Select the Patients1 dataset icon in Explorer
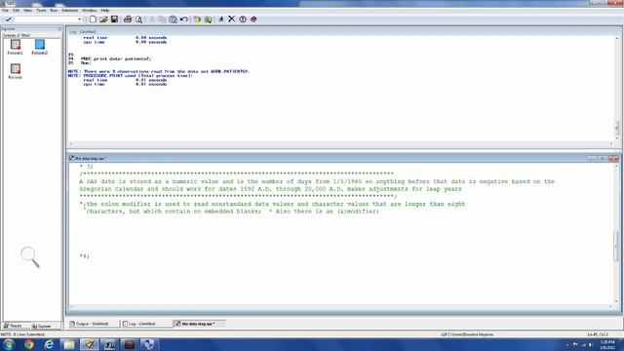 tap(16, 47)
